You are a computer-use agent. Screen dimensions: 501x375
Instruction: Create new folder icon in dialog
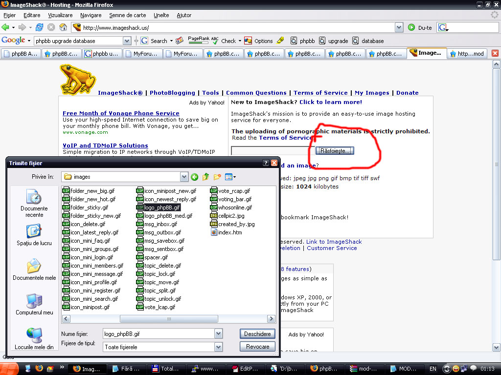[x=217, y=177]
